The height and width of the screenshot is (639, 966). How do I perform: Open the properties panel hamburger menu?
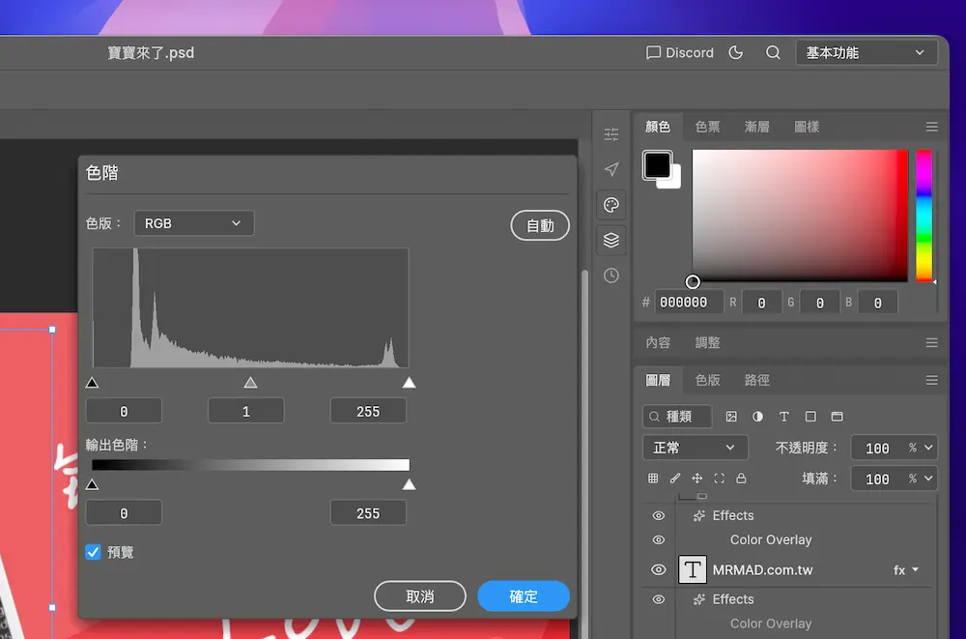(931, 342)
